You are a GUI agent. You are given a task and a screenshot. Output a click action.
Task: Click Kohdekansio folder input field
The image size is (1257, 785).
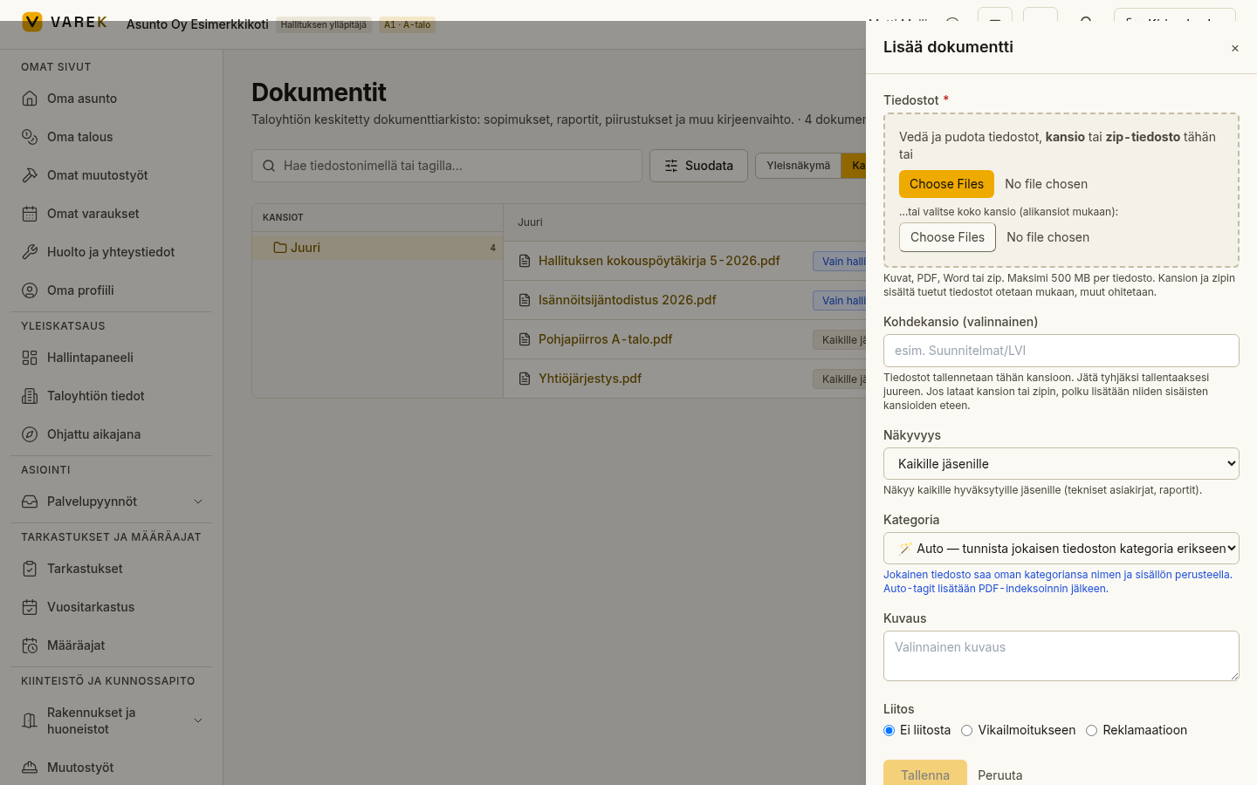coord(1061,351)
